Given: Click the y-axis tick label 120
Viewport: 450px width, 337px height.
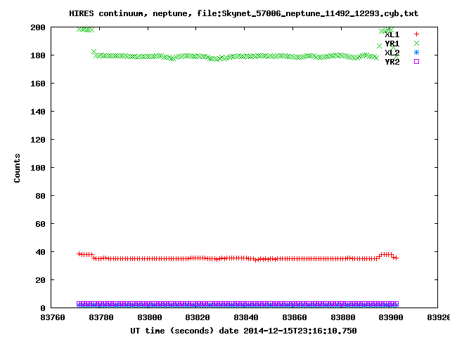Looking at the screenshot, I should pyautogui.click(x=38, y=140).
